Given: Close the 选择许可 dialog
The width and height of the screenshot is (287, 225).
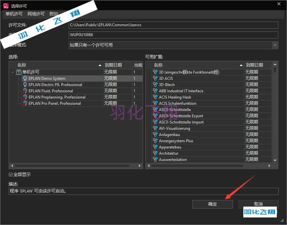Looking at the screenshot, I should click(279, 4).
